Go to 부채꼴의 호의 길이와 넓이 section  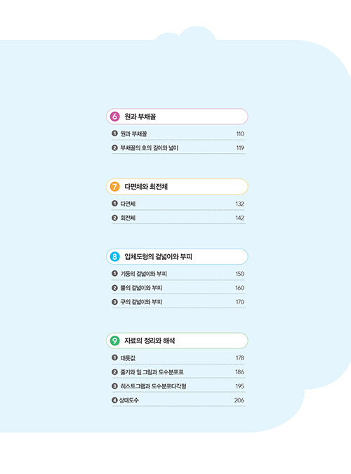tap(150, 148)
